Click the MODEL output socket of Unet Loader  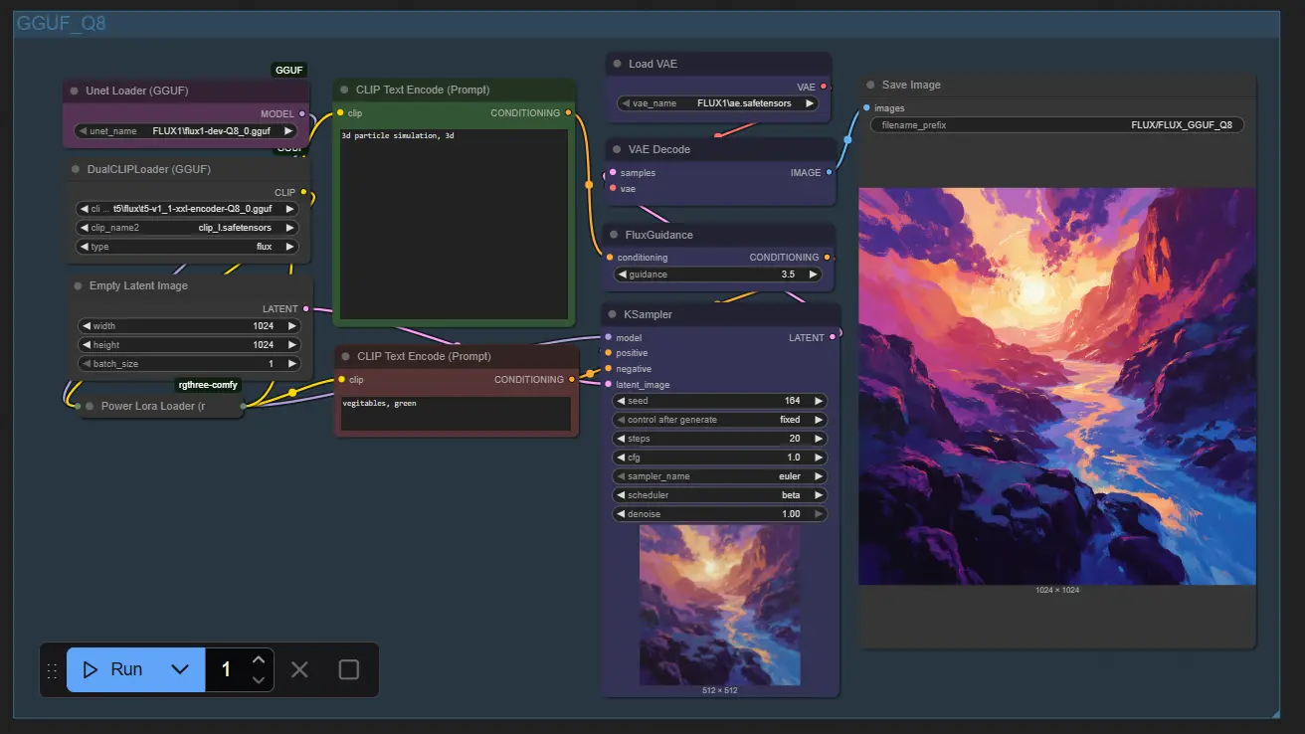point(302,113)
